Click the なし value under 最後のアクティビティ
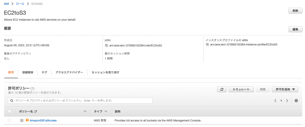This screenshot has height=127, width=305. pos(7,58)
